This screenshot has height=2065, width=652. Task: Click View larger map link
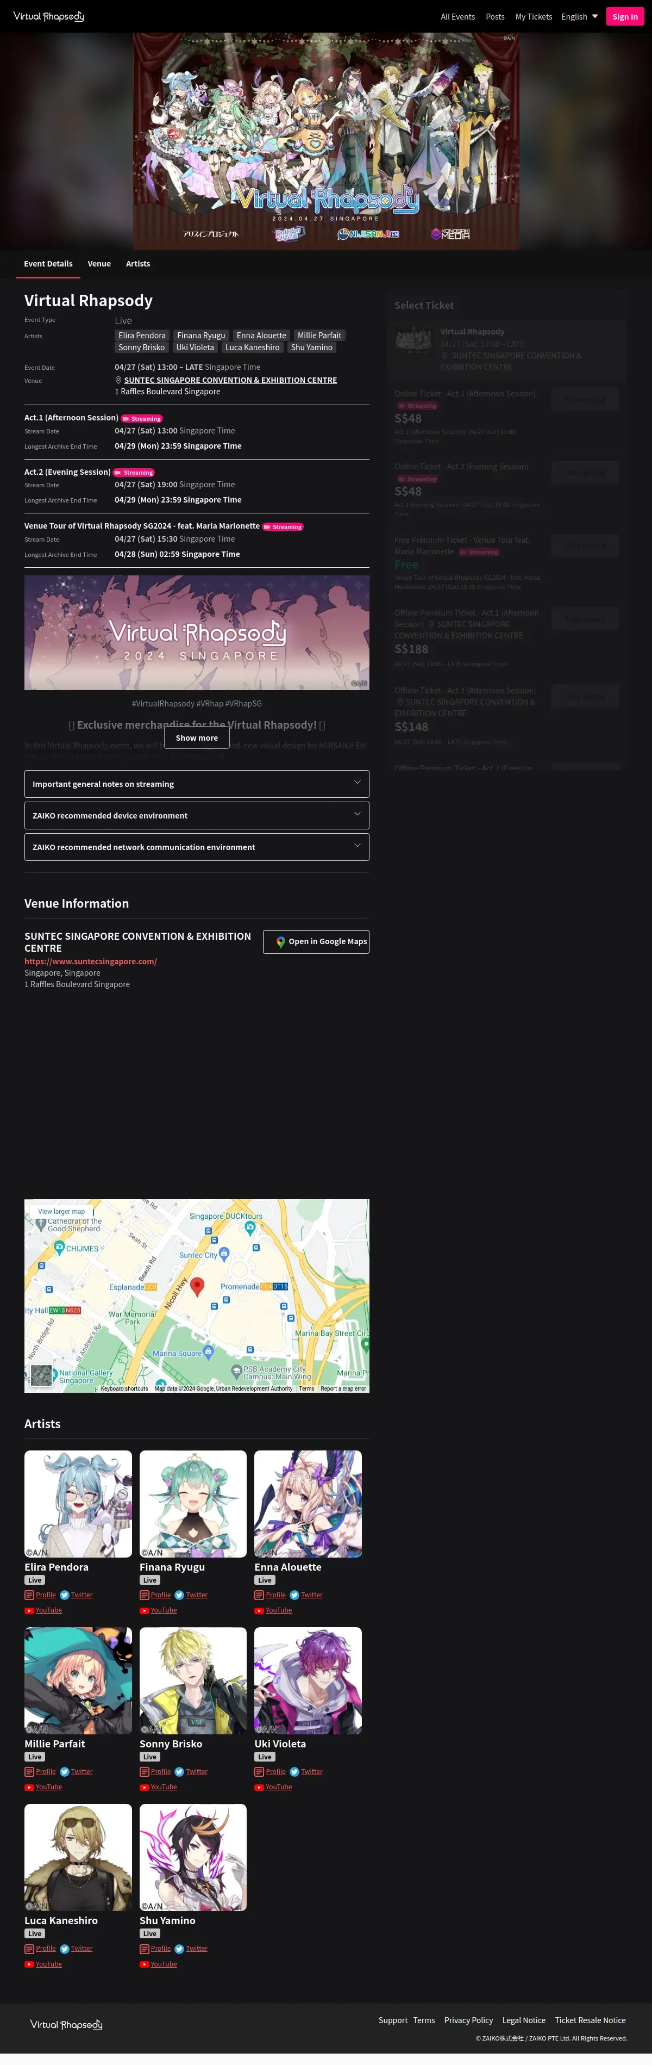pyautogui.click(x=61, y=1211)
